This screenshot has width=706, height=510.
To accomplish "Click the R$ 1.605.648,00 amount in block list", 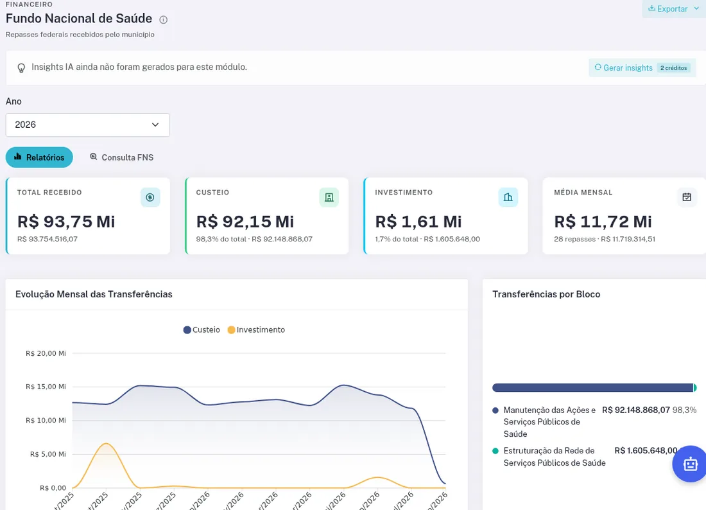I will (x=646, y=451).
